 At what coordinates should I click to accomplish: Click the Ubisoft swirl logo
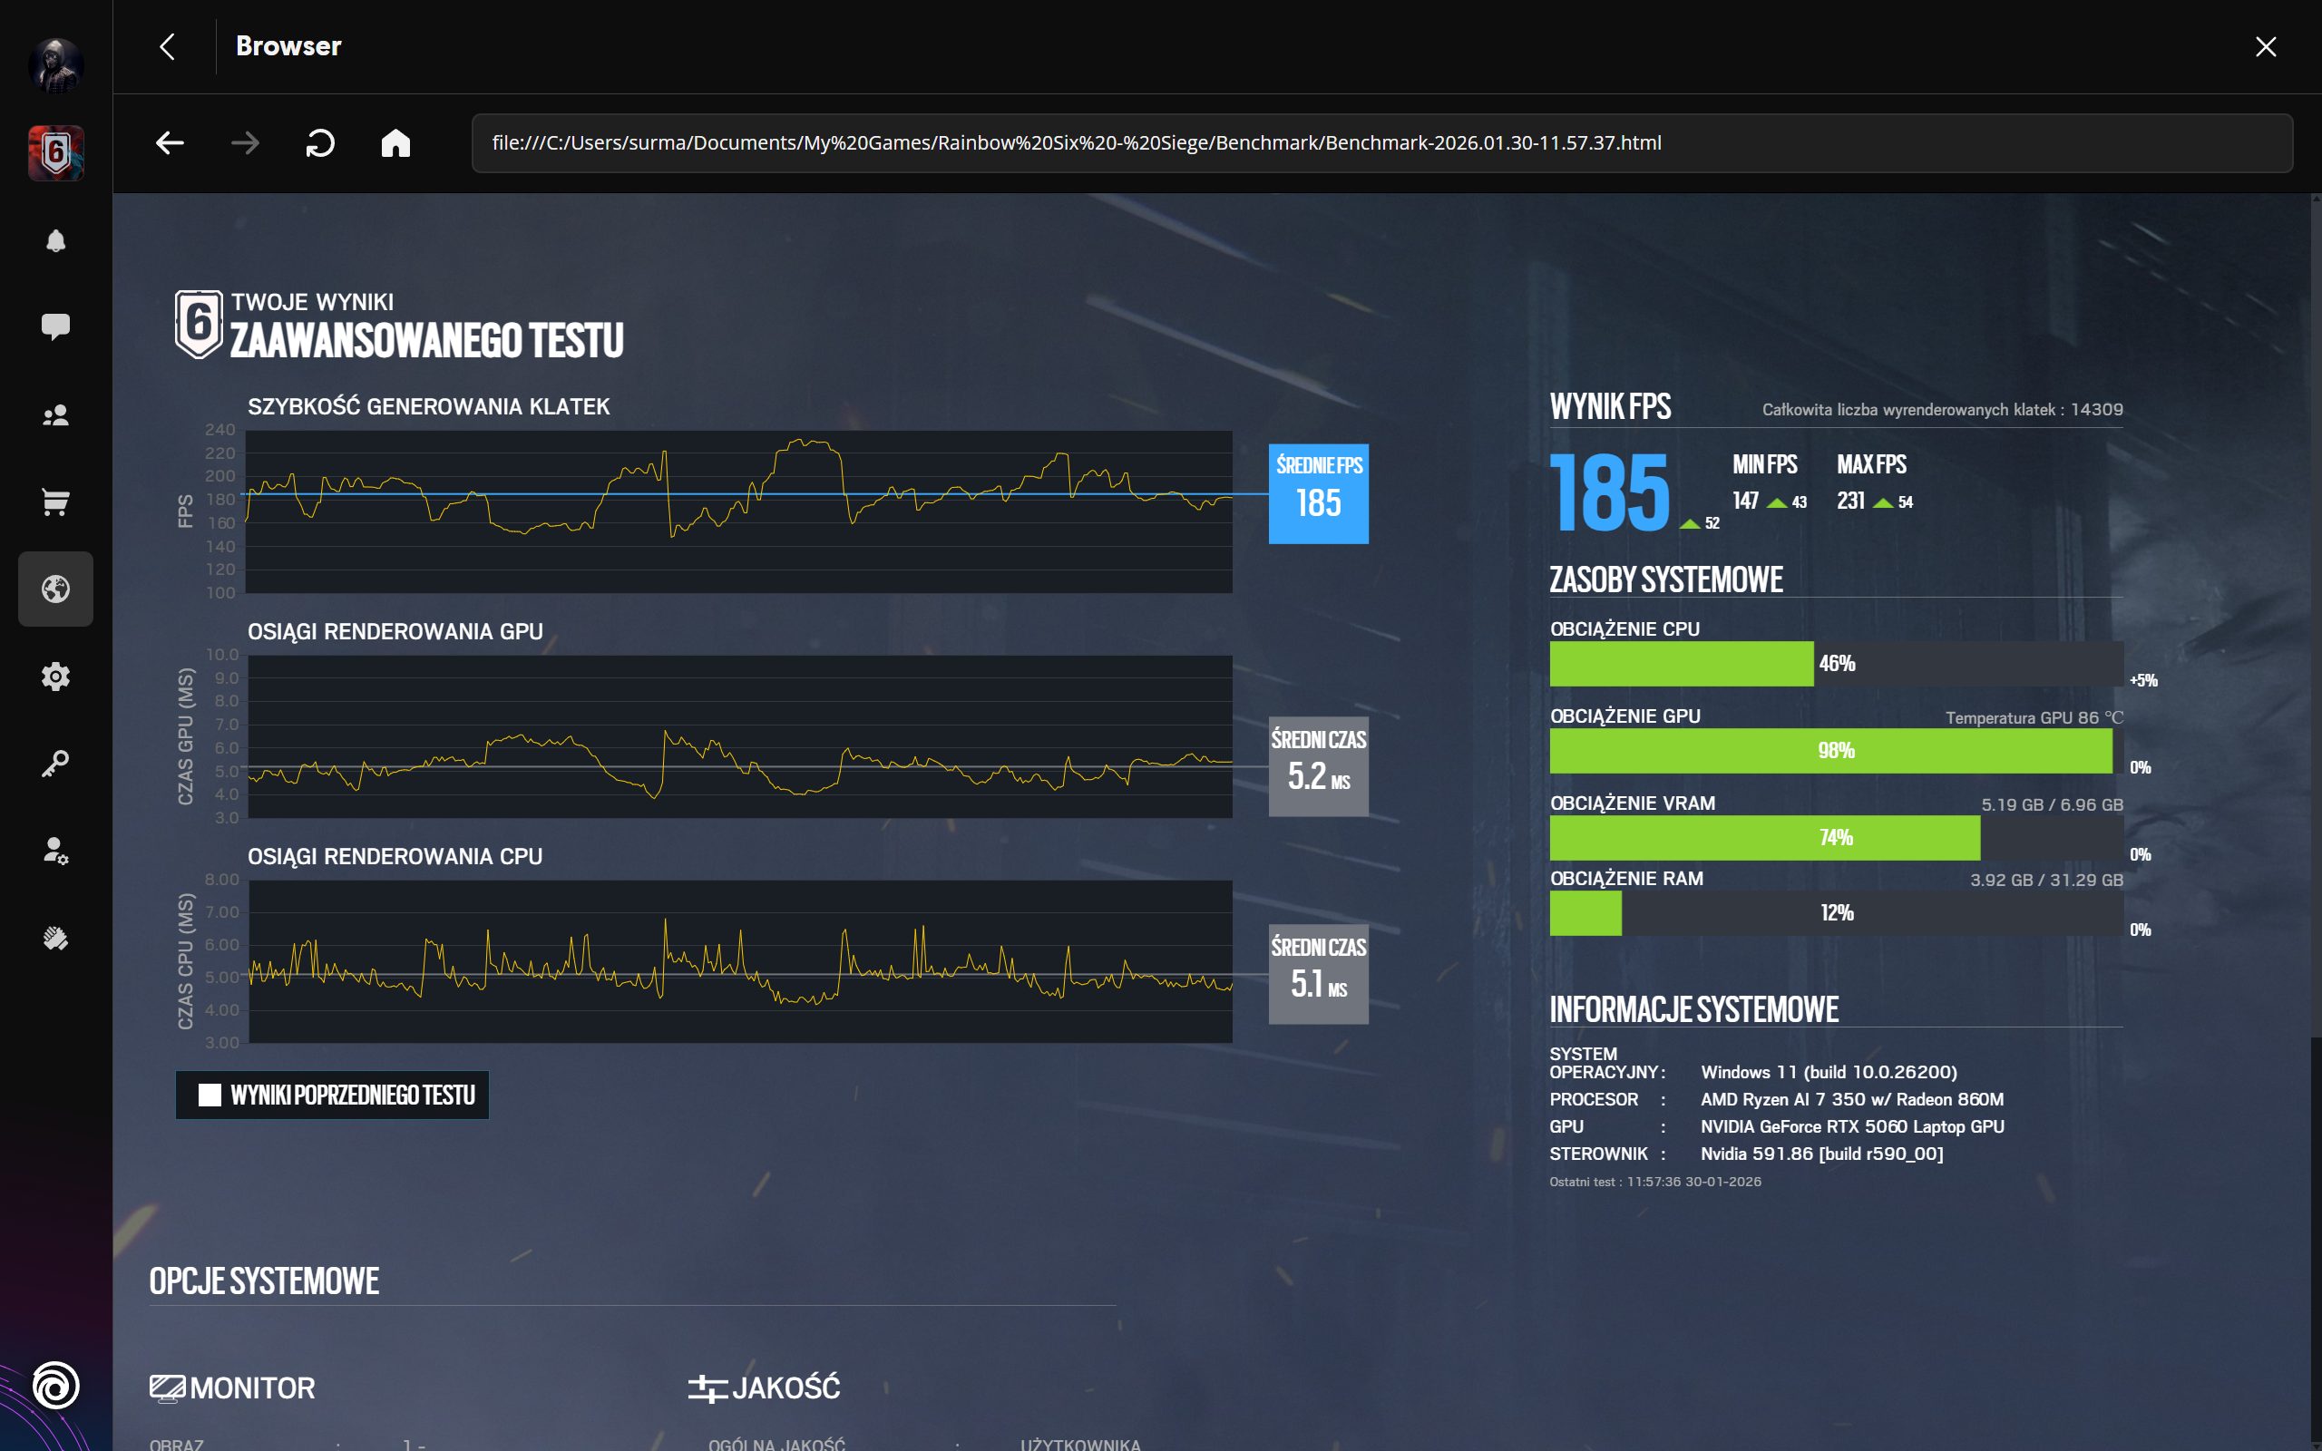click(x=55, y=1385)
